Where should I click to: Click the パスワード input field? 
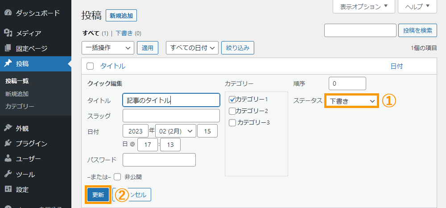[x=159, y=160]
